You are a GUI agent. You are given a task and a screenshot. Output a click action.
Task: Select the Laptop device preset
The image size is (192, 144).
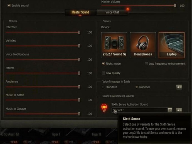pos(172,45)
